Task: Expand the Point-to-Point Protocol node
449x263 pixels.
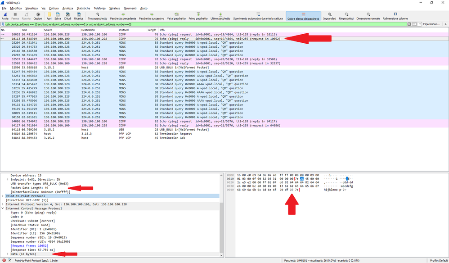Action: point(3,196)
